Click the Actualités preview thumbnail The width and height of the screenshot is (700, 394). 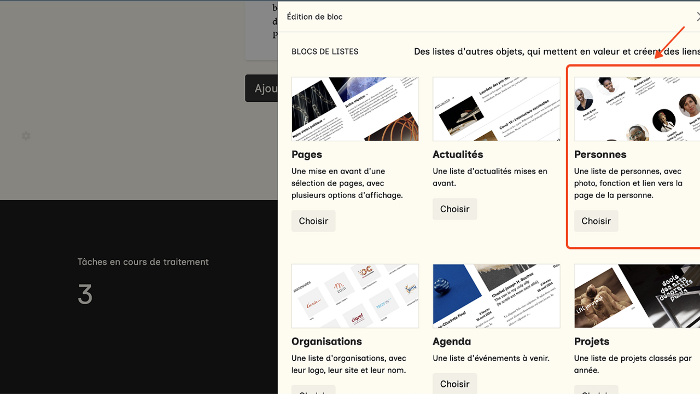(x=496, y=109)
